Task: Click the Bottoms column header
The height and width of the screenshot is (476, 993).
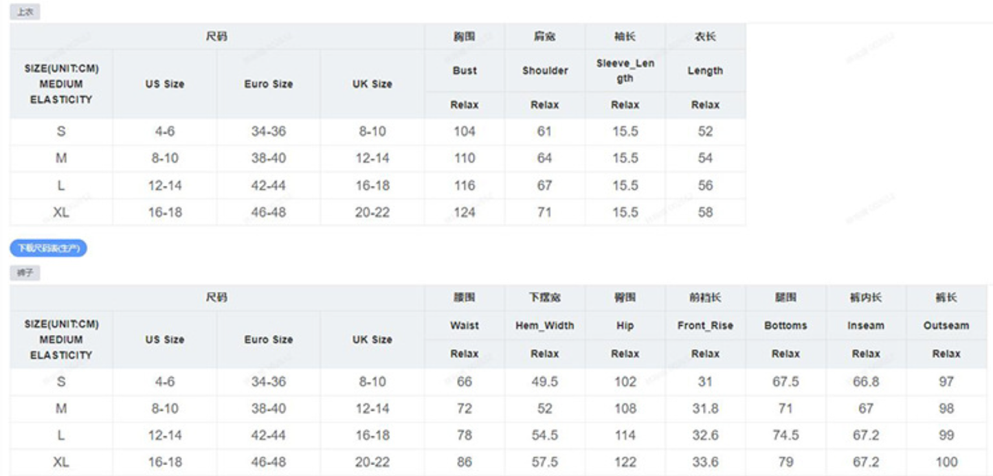Action: (x=785, y=326)
